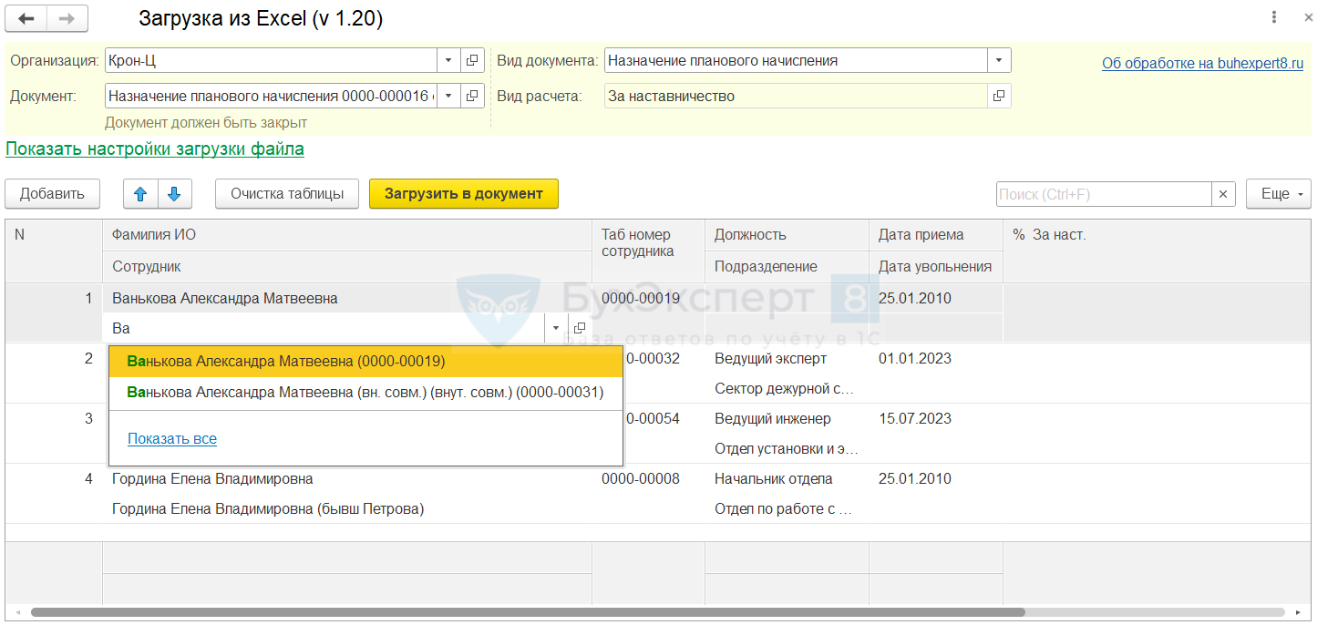Screen dimensions: 1338x625
Task: Click the Сотрудник column header
Action: [347, 267]
